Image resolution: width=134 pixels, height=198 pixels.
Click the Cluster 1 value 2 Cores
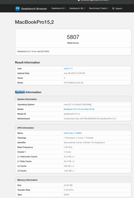point(67,152)
